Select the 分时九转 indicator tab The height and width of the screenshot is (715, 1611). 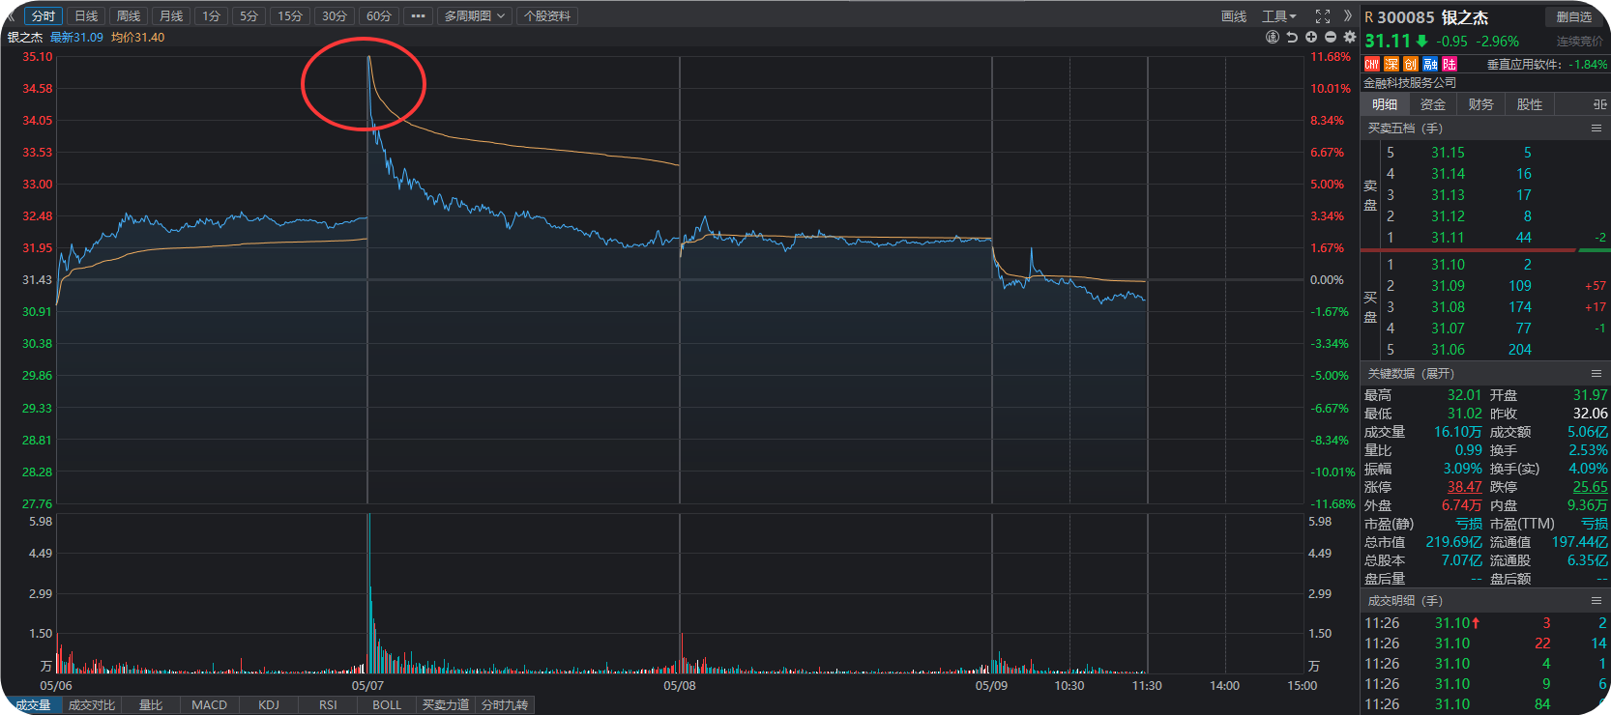(x=505, y=705)
